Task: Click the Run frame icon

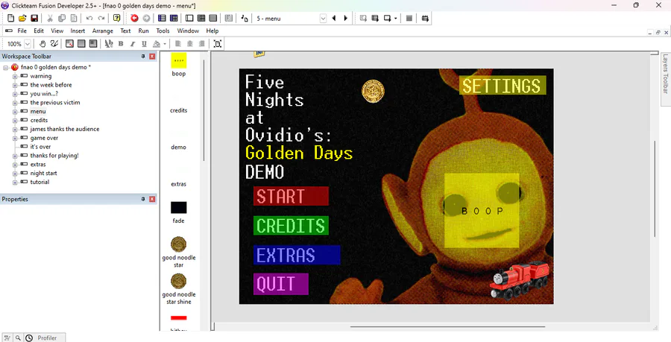Action: click(x=387, y=19)
